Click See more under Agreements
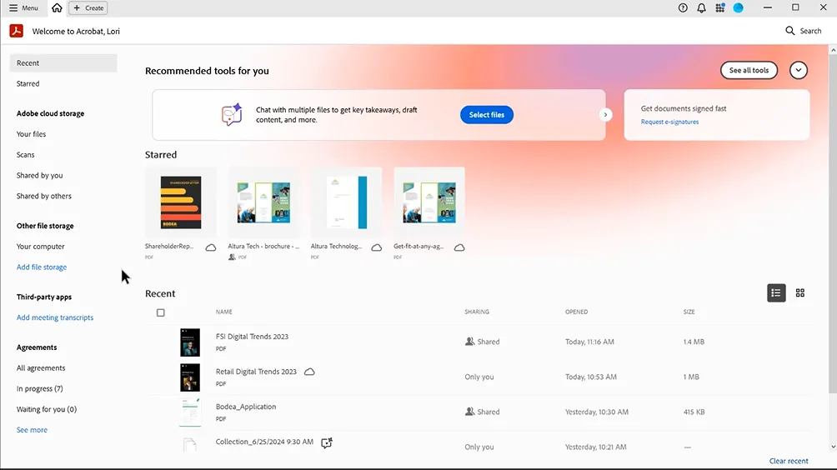This screenshot has height=470, width=837. pos(32,430)
